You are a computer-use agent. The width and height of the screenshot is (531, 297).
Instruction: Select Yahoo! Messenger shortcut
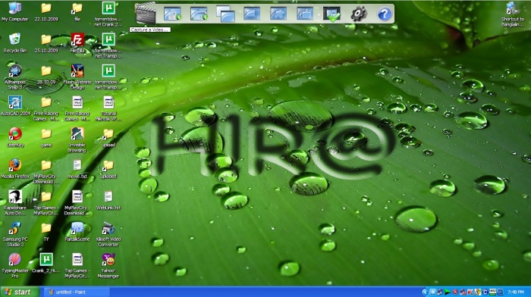click(108, 266)
